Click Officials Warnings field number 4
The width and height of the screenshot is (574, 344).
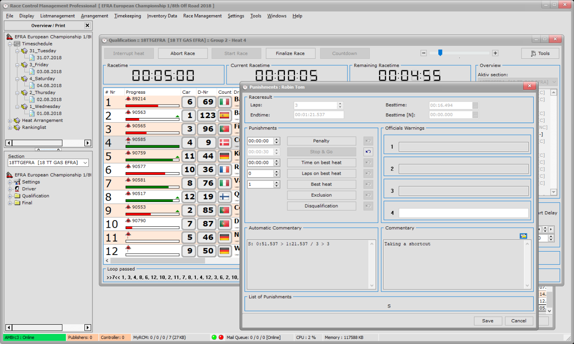[x=463, y=213]
